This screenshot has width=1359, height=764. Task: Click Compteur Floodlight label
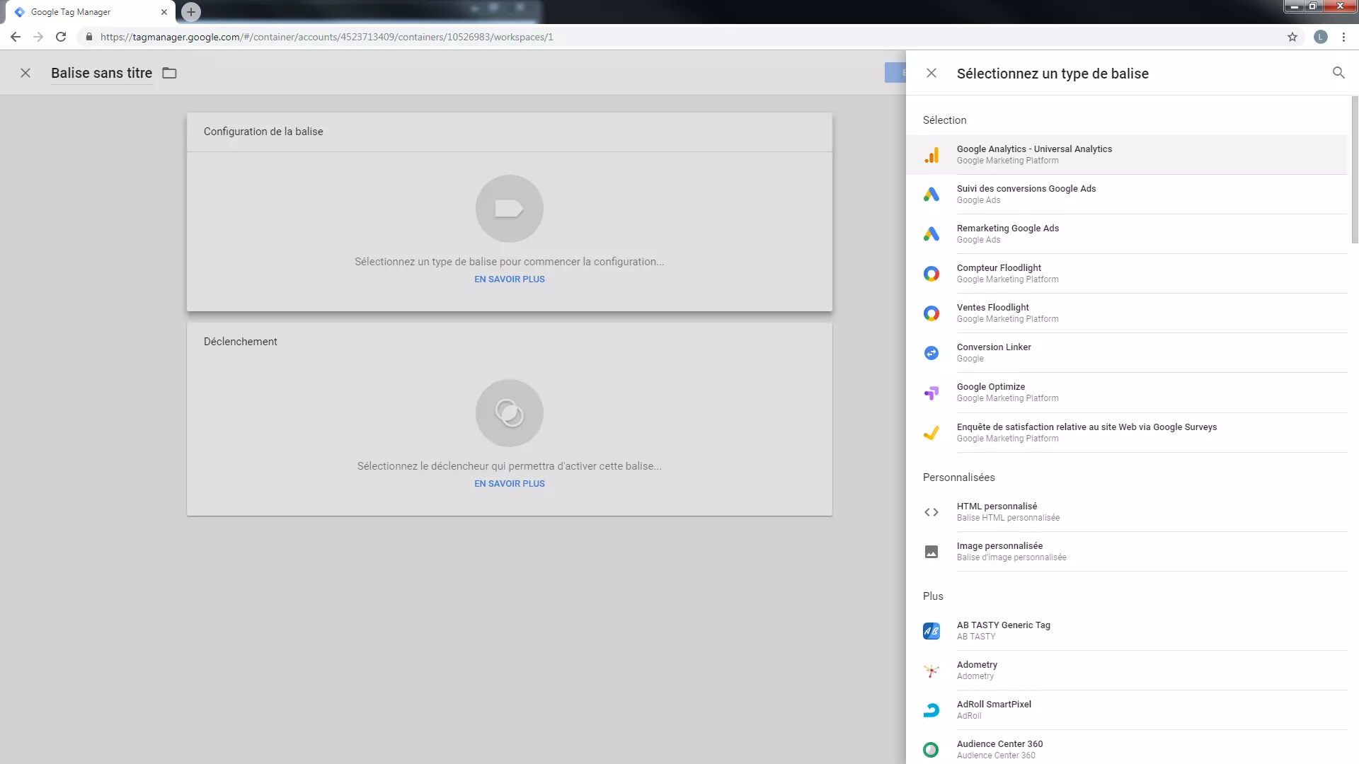(999, 268)
